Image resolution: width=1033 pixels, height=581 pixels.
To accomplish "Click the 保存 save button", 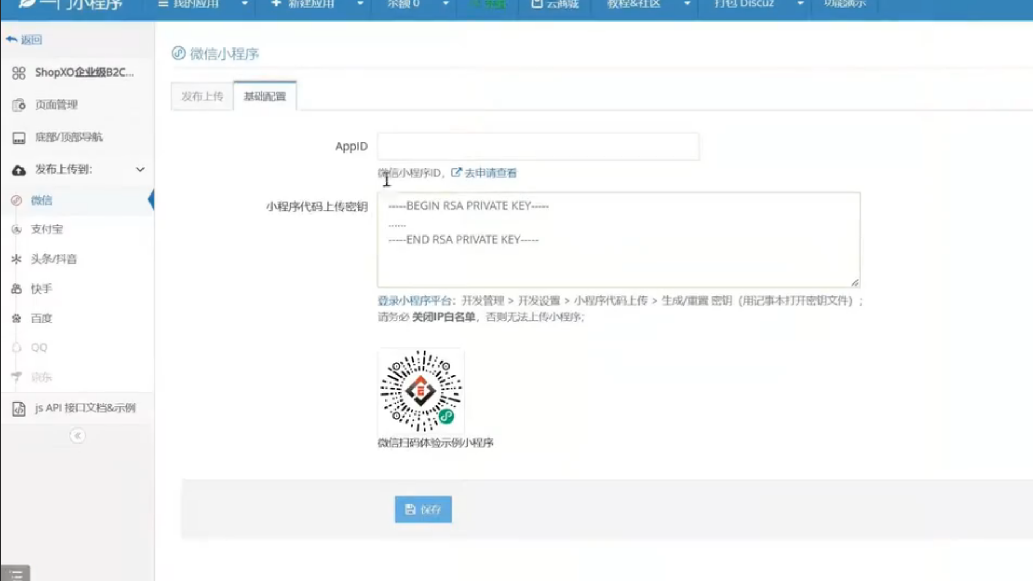I will coord(423,509).
